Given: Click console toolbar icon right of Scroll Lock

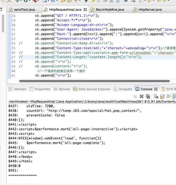Looking at the screenshot, I should tap(168, 97).
